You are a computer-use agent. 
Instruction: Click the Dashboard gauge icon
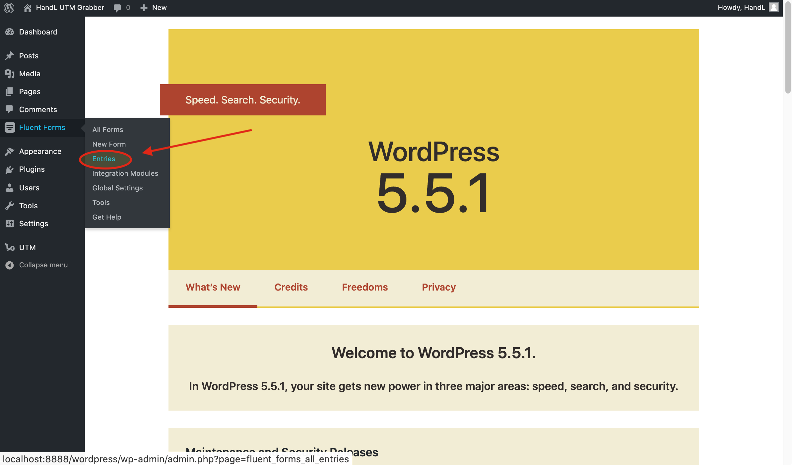click(x=10, y=32)
